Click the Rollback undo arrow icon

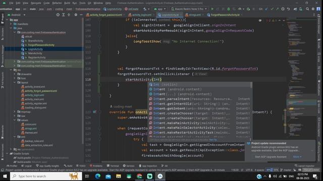tap(288, 9)
